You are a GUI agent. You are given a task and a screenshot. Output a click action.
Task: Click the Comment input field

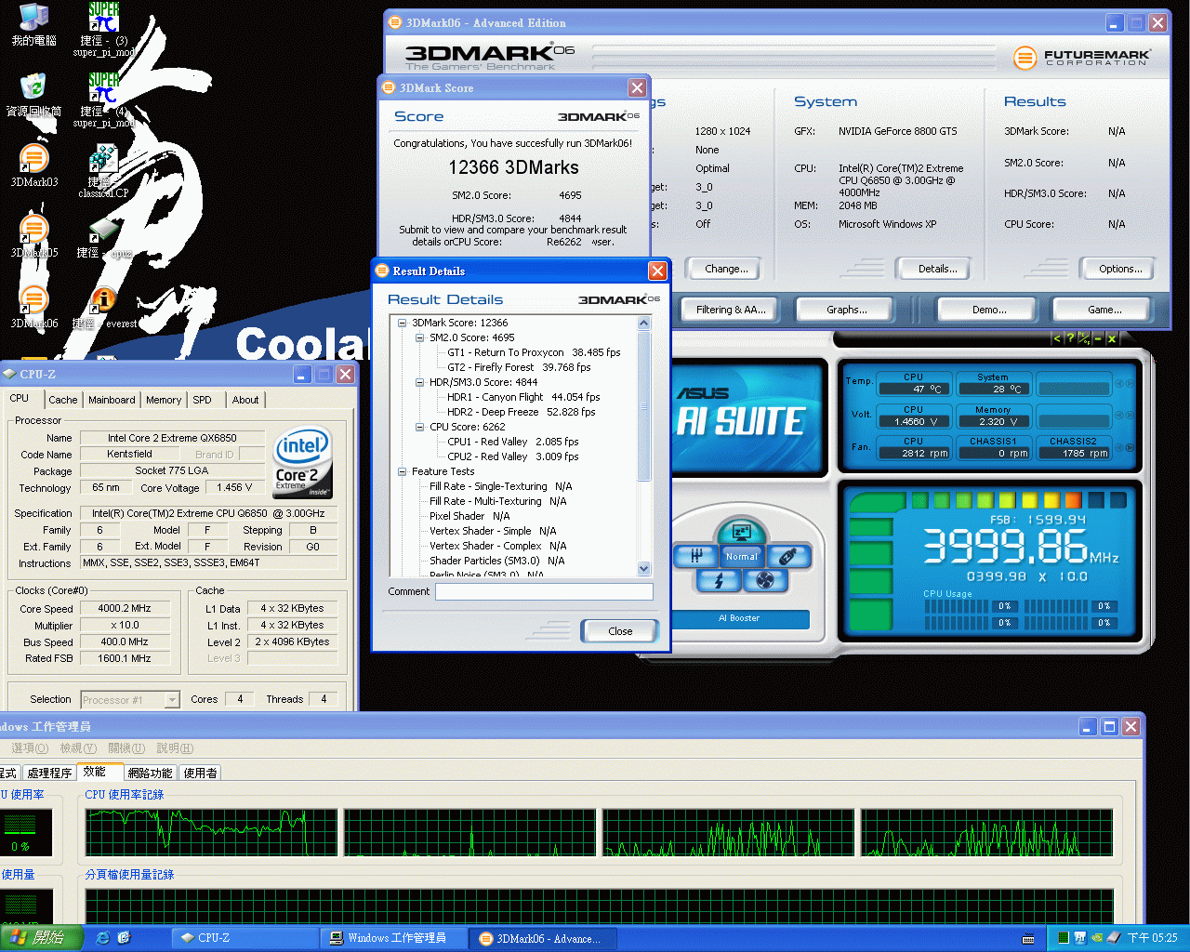[544, 591]
